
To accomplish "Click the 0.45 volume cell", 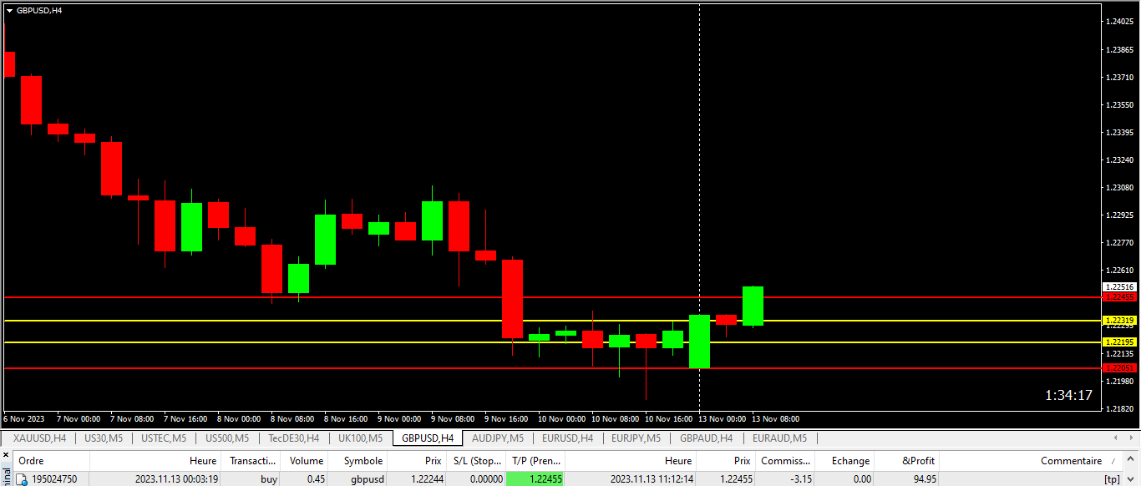I will [x=315, y=479].
